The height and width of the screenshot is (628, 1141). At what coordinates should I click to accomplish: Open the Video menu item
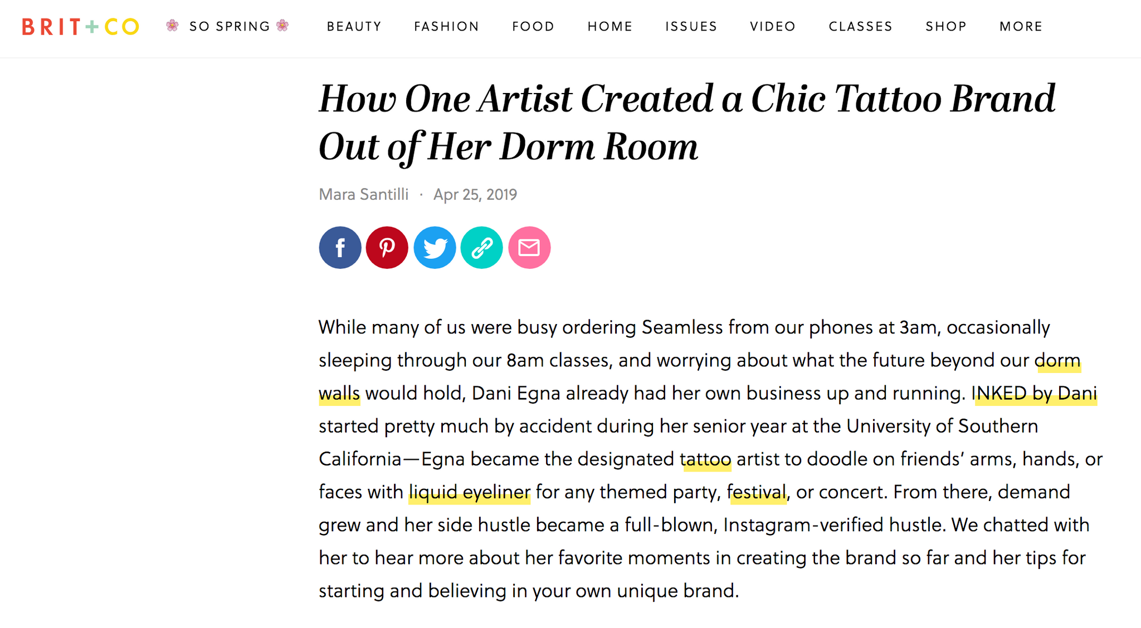point(773,27)
